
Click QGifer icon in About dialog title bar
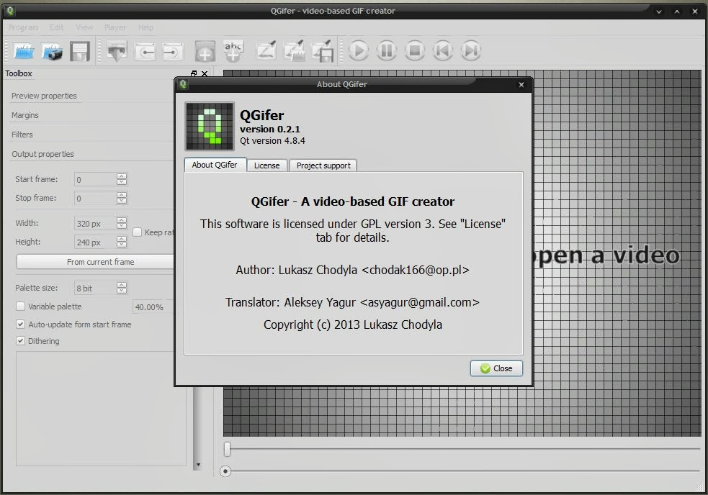[183, 84]
